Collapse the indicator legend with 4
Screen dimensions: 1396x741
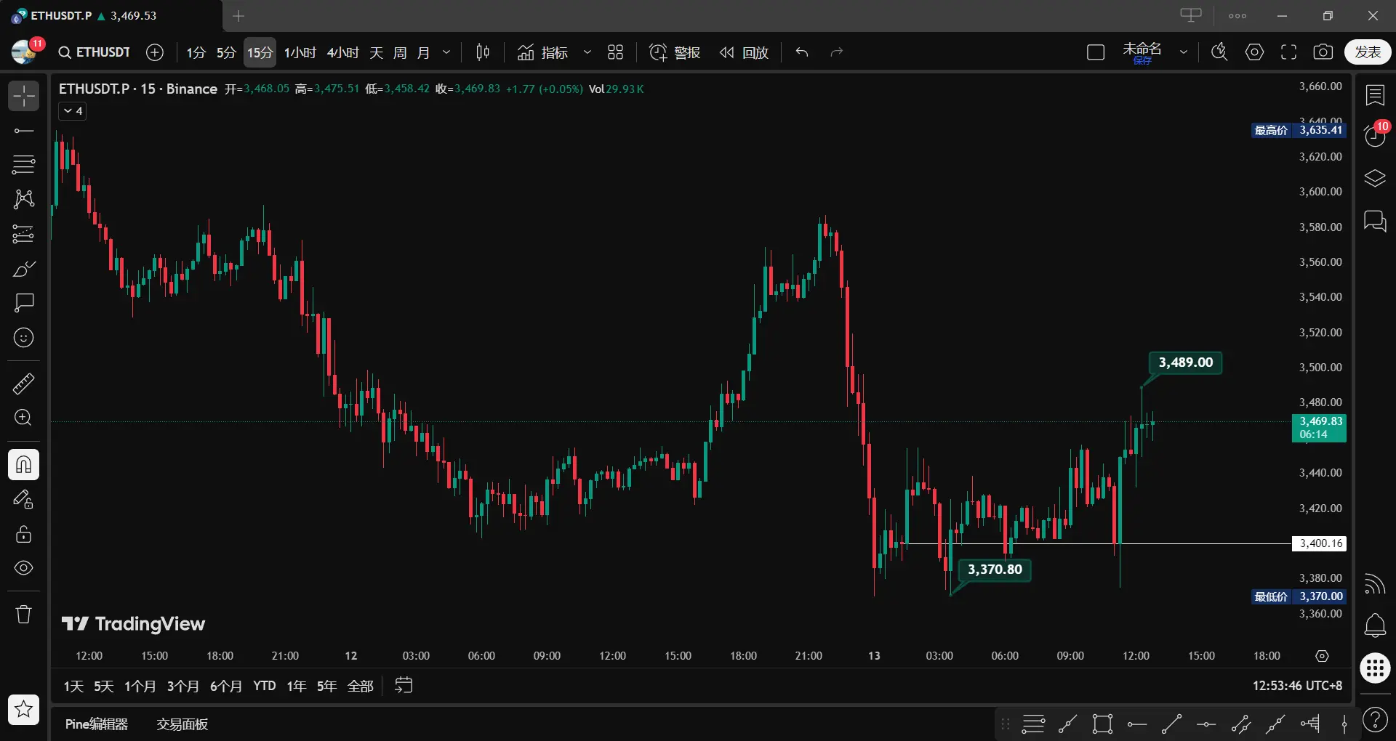point(73,111)
